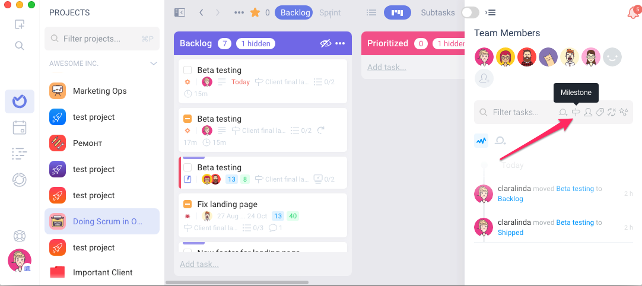Click the Milestone filter icon

tap(576, 112)
